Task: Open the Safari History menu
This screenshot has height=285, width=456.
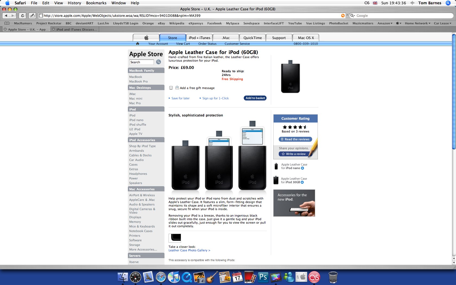Action: (74, 3)
